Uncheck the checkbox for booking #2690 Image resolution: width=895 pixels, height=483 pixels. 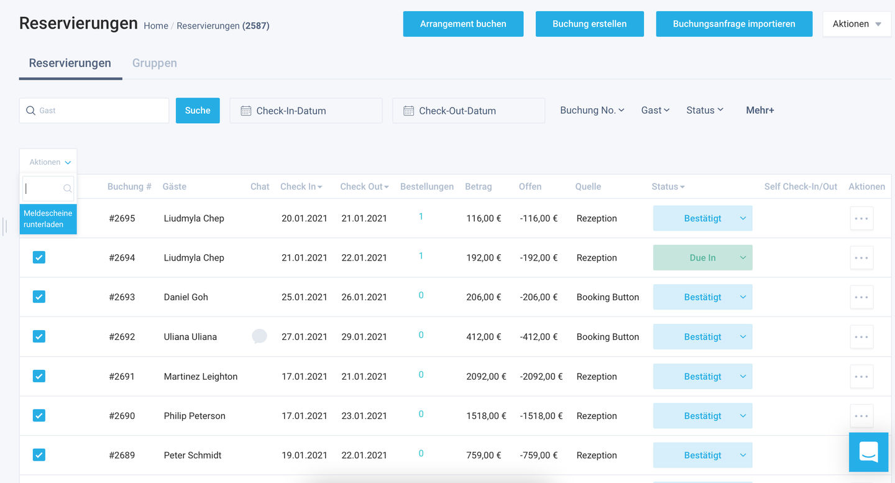[39, 416]
